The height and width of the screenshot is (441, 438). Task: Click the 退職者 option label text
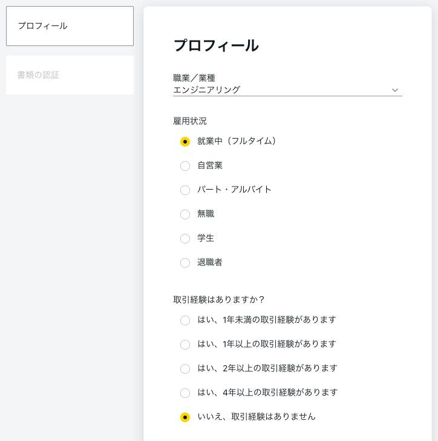(209, 262)
